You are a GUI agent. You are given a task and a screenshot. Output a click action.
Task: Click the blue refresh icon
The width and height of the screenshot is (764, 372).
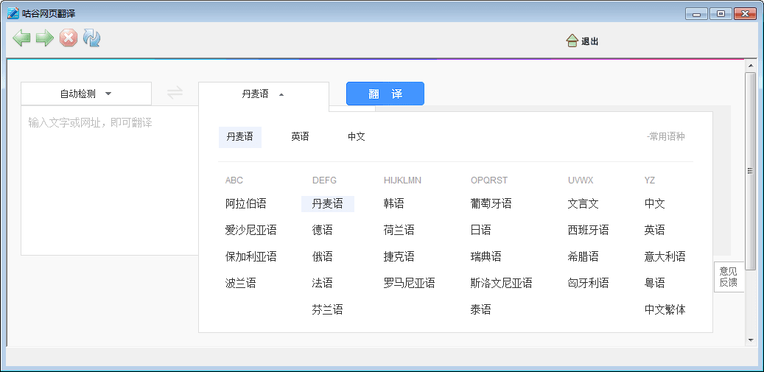click(x=91, y=38)
